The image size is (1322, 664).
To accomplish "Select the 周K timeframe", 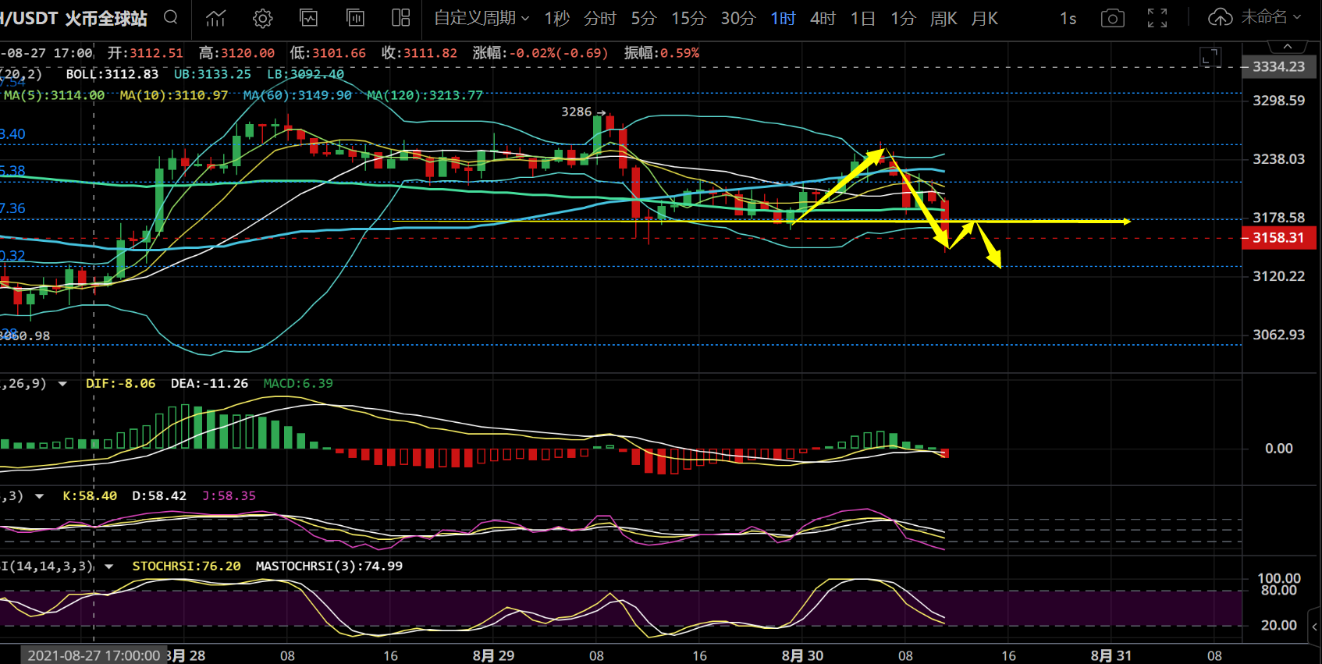I will tap(944, 18).
